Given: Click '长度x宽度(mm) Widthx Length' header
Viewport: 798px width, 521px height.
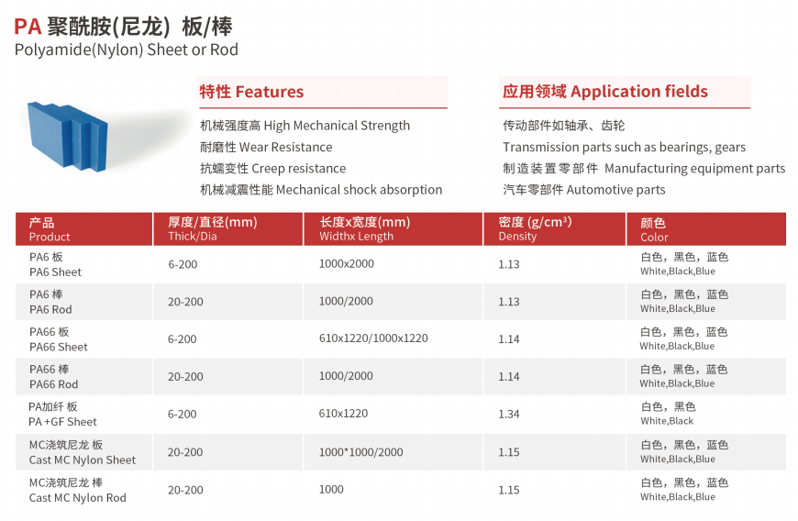Looking at the screenshot, I should (393, 229).
